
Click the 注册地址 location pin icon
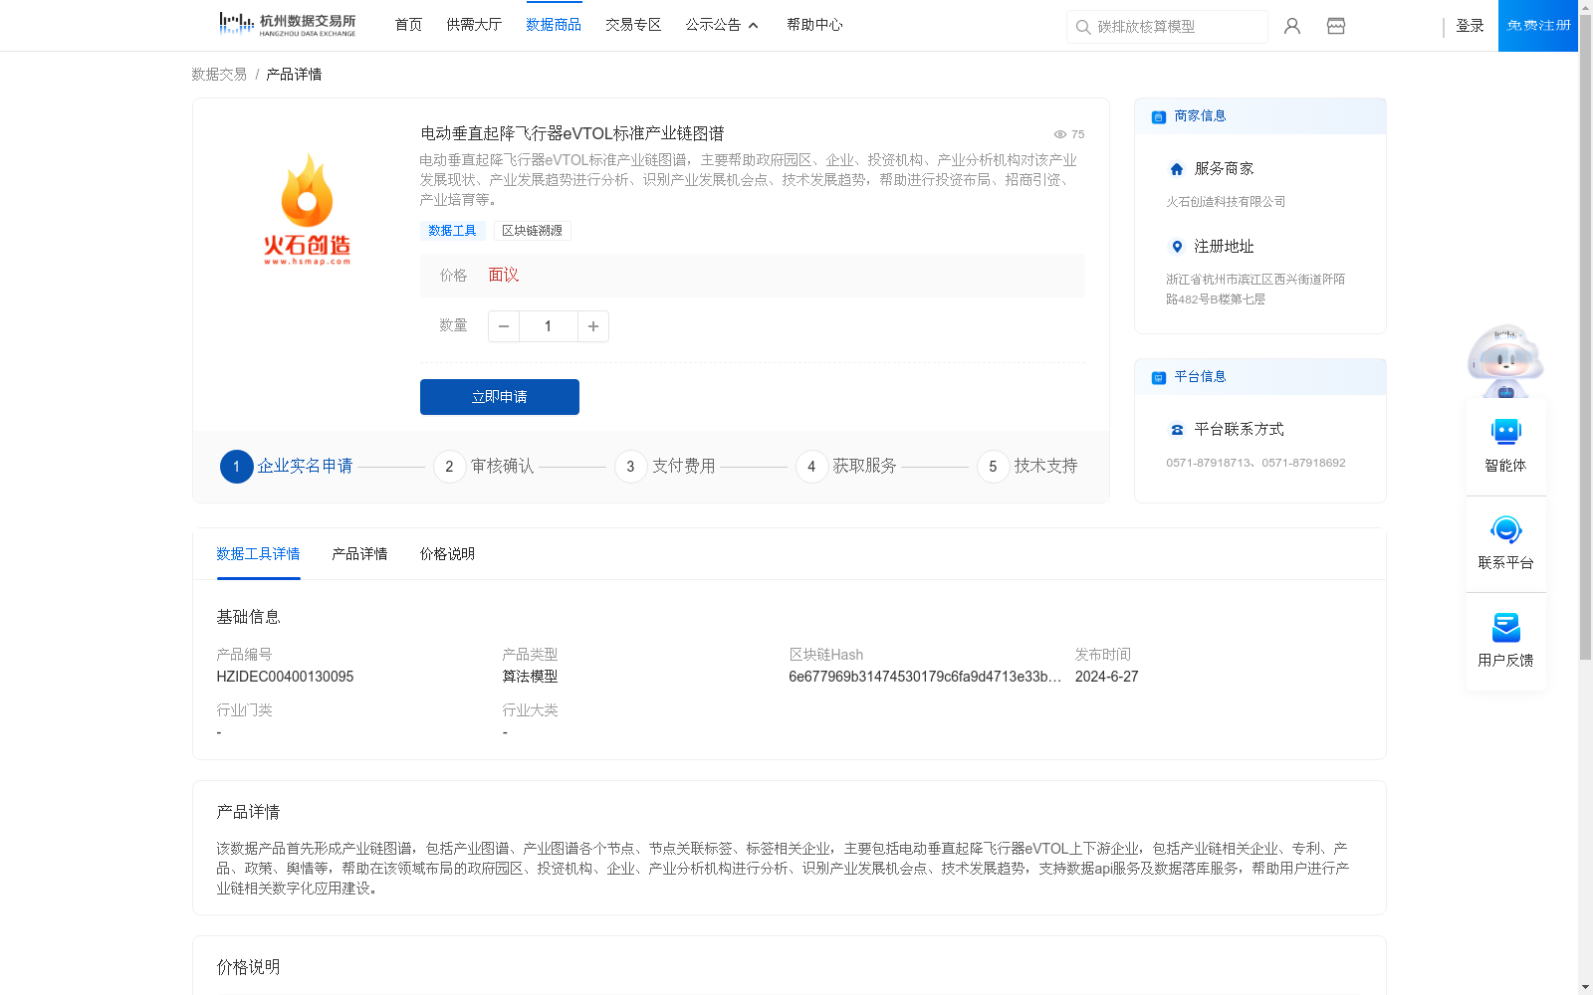1177,247
